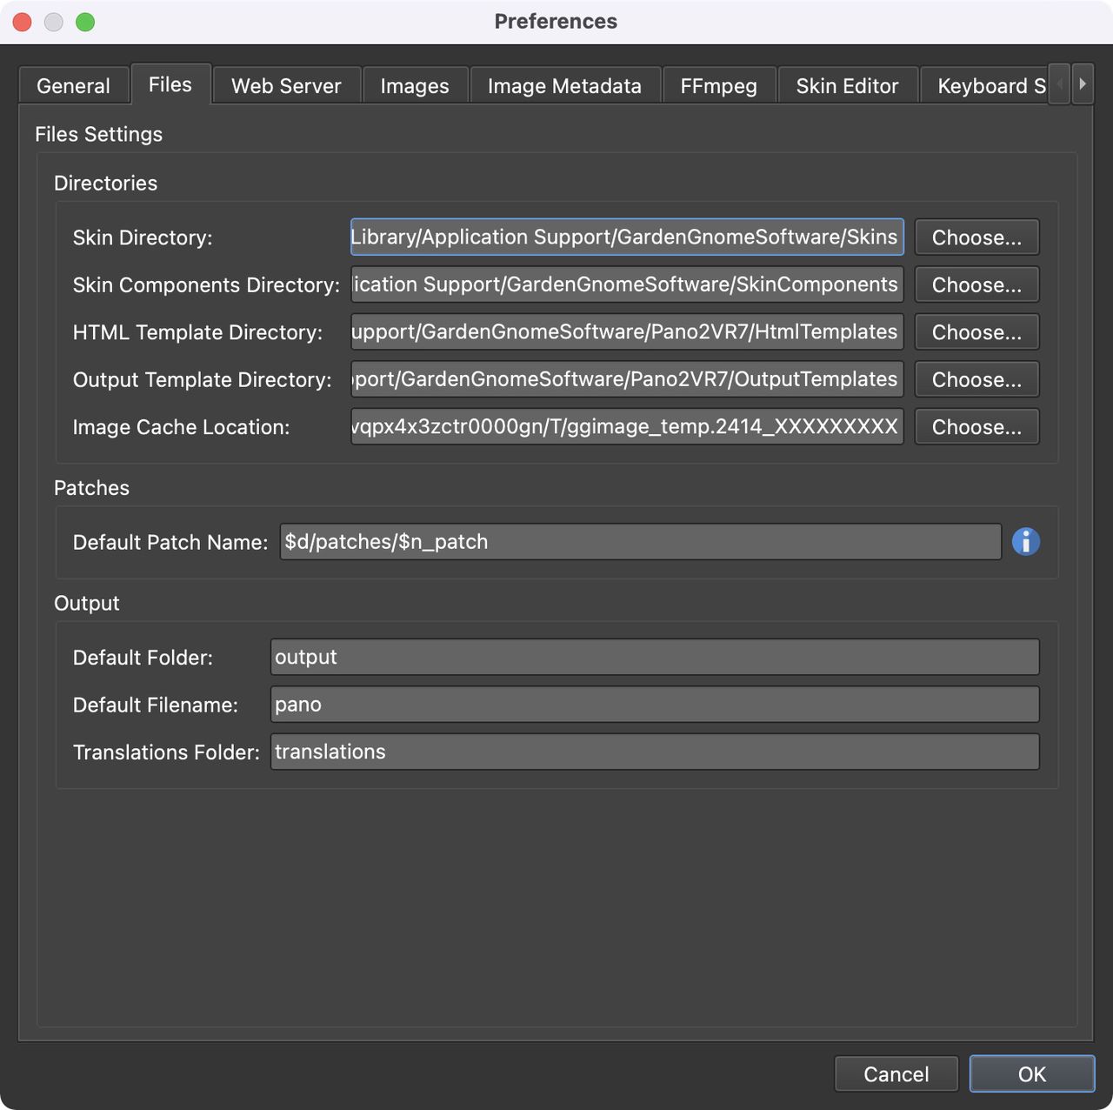Click the Translations Folder text field

656,752
